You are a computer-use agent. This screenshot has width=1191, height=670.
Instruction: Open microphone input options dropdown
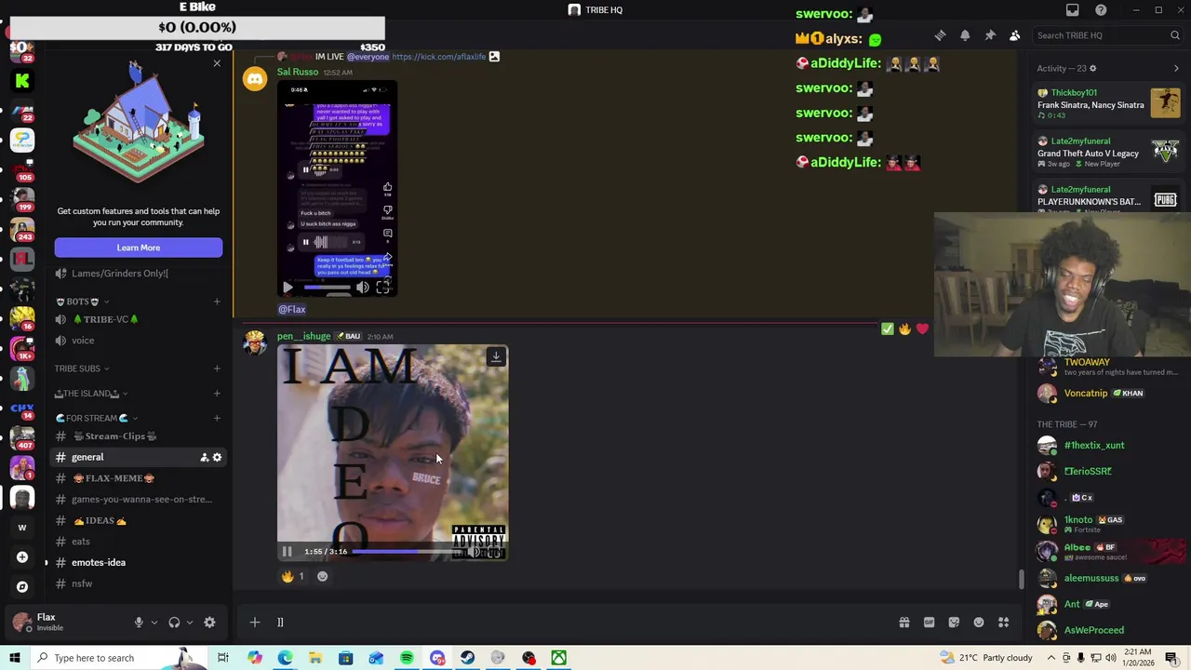[x=154, y=623]
